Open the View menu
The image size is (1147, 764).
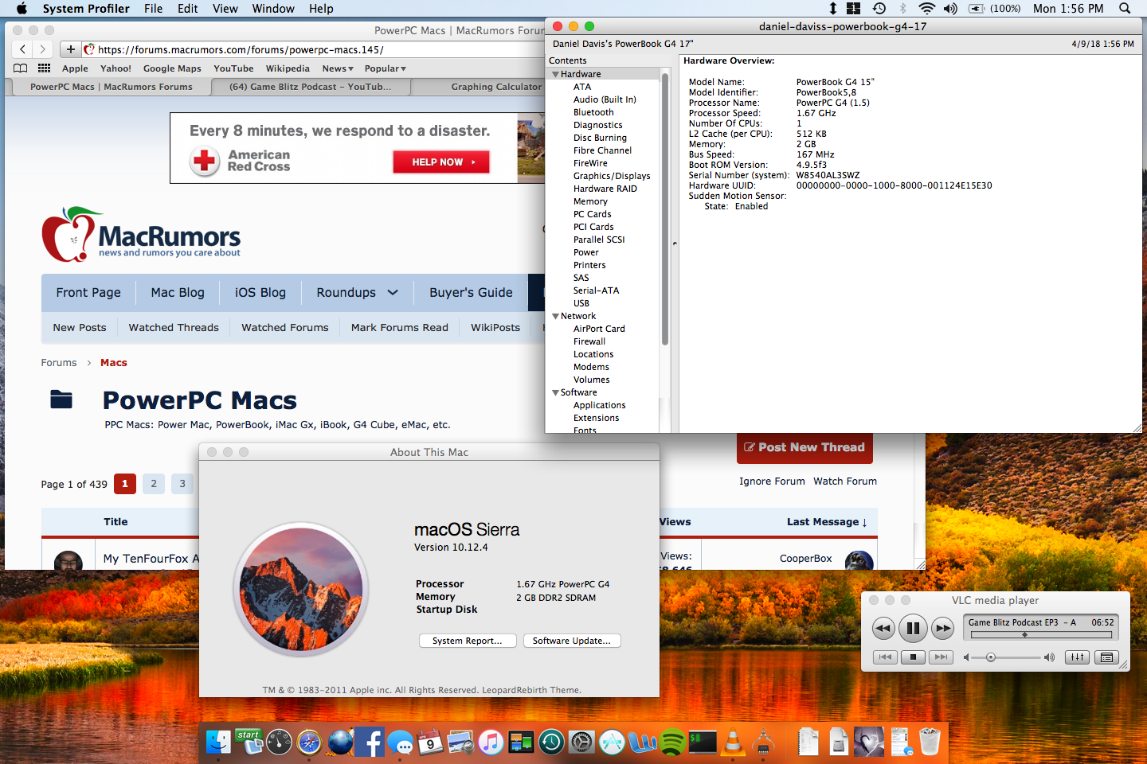tap(225, 8)
